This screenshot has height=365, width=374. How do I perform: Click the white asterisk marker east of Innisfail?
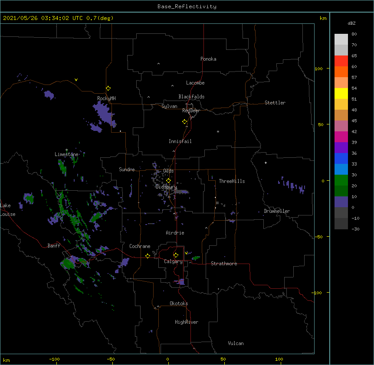218,131
